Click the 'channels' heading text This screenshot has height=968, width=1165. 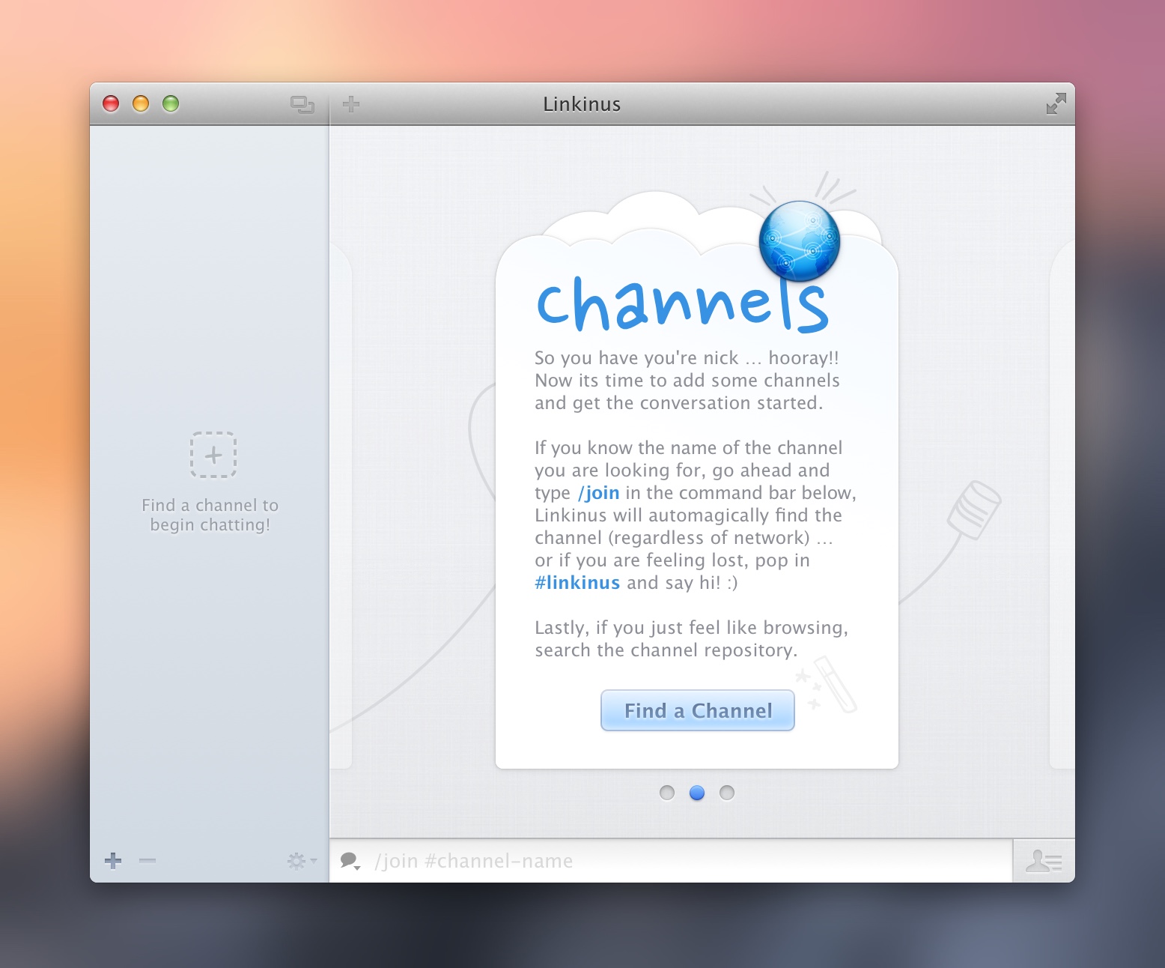click(682, 303)
